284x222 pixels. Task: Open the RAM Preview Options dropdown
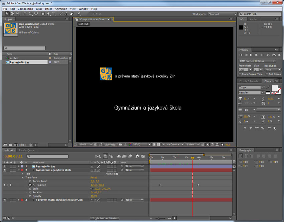click(257, 61)
